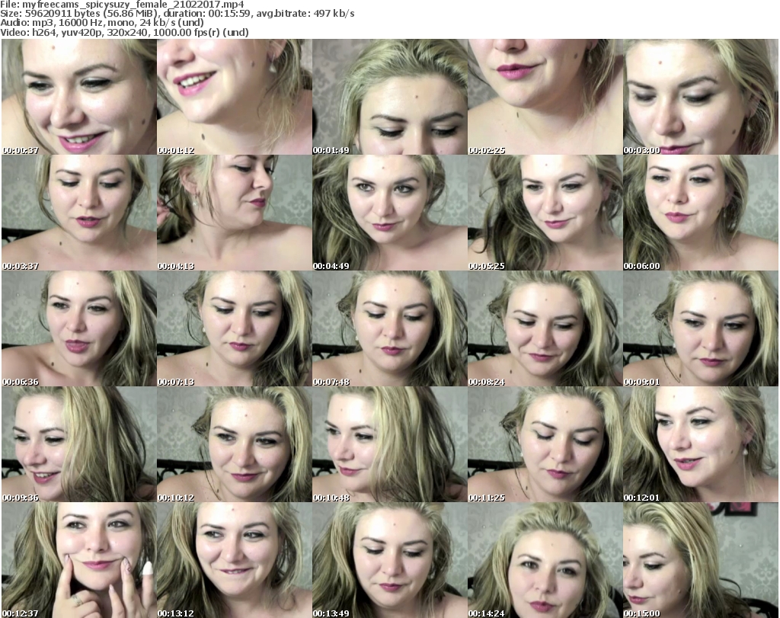The width and height of the screenshot is (780, 618).
Task: Pick the preview frame labeled 00:08:24
Action: (545, 328)
